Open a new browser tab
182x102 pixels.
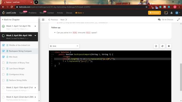pos(36,2)
